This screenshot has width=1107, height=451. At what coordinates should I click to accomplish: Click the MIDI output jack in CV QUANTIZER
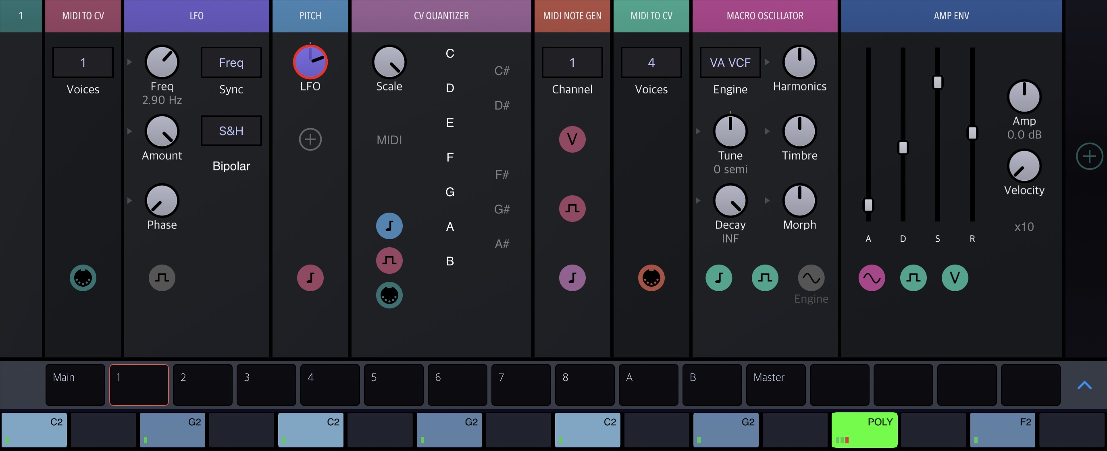[389, 295]
